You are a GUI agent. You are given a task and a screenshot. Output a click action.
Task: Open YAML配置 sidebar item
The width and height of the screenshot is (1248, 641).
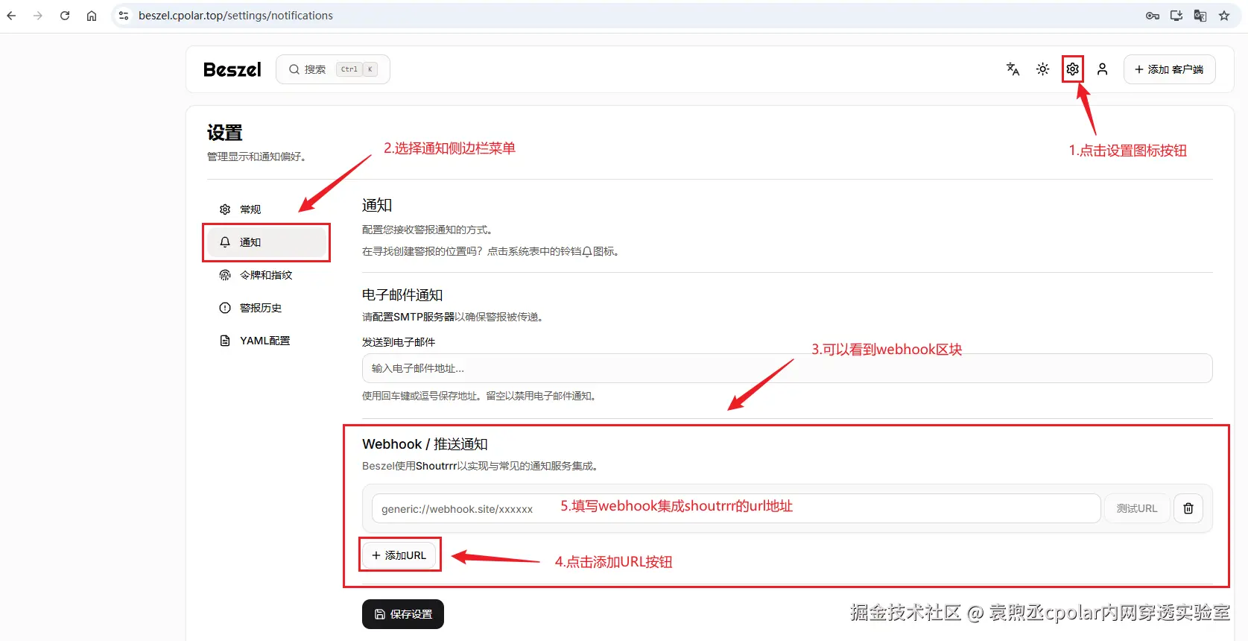(x=267, y=341)
